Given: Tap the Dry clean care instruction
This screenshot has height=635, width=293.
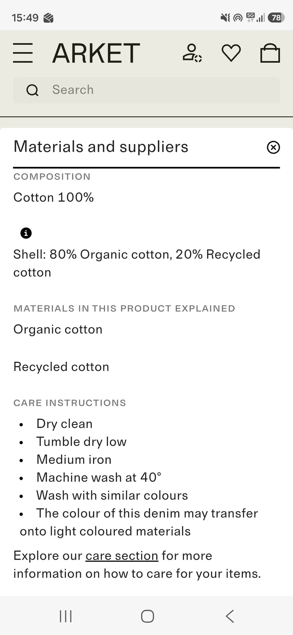Looking at the screenshot, I should click(64, 424).
